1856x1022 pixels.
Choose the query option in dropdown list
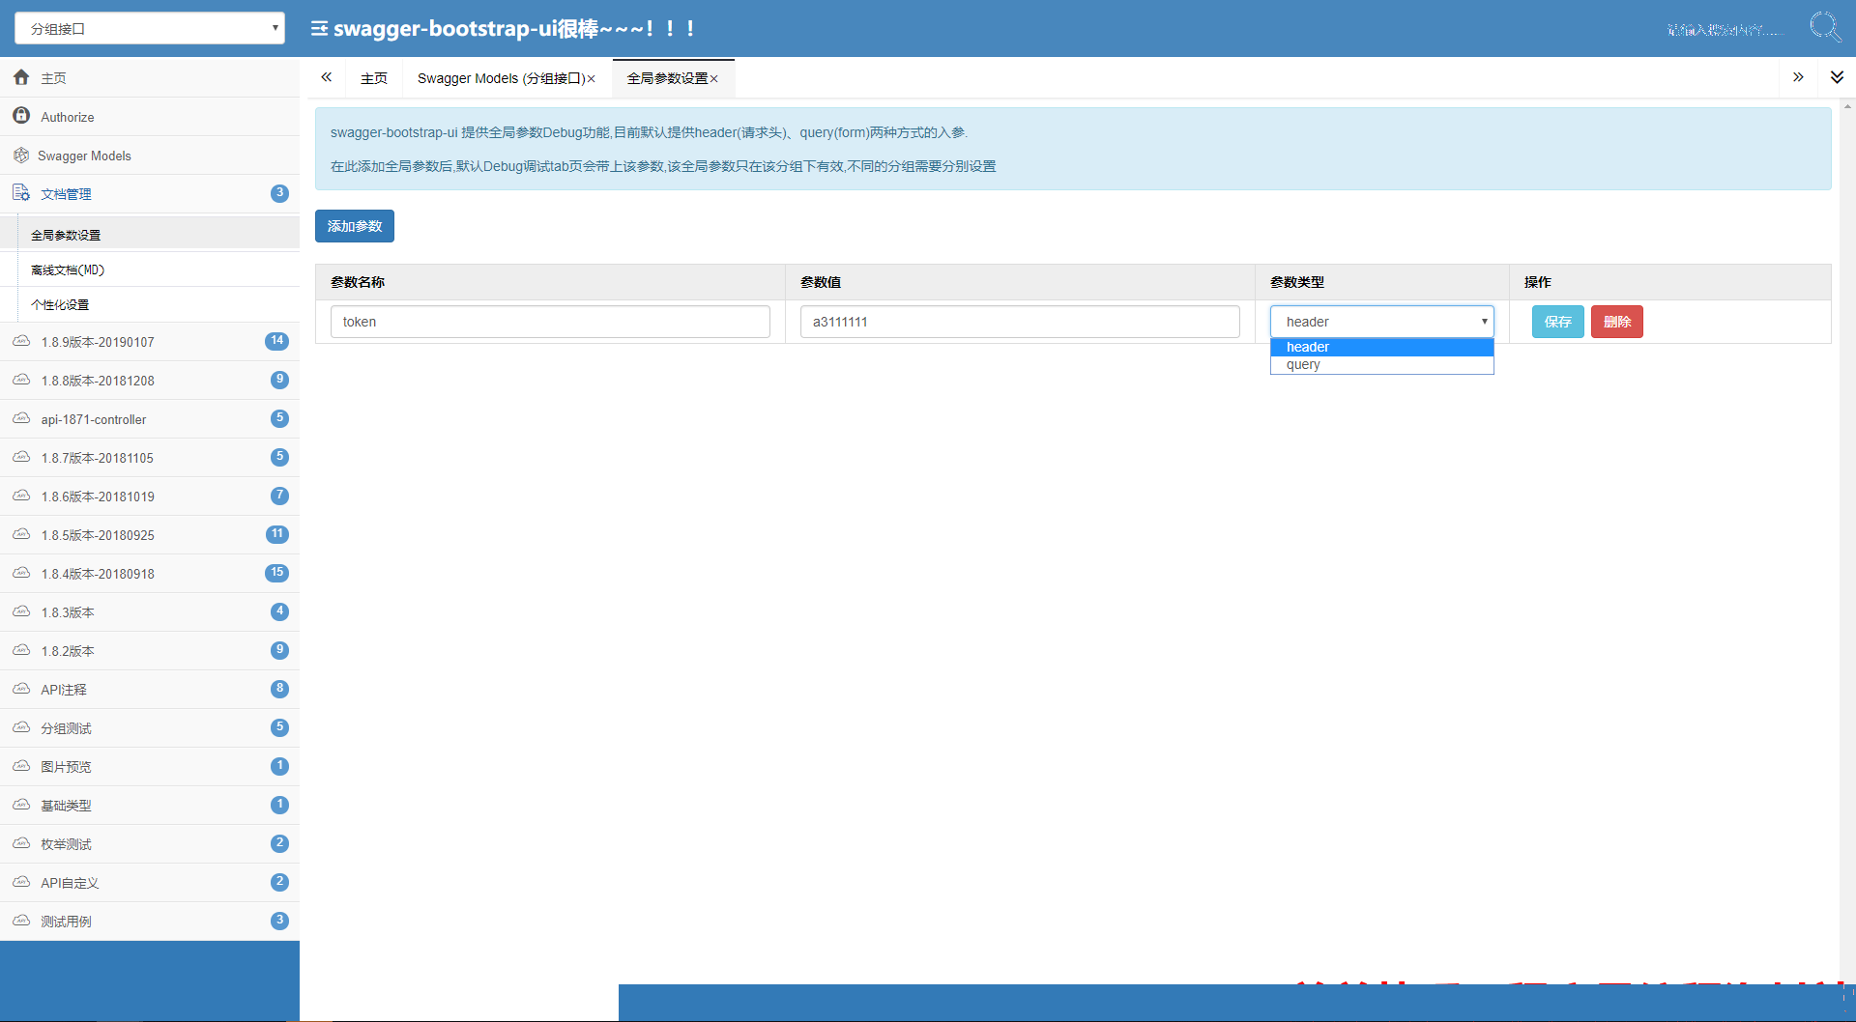click(x=1381, y=364)
